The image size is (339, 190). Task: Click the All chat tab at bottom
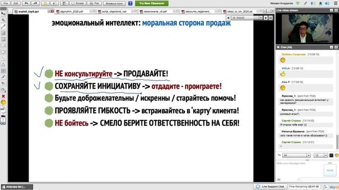pos(288,179)
